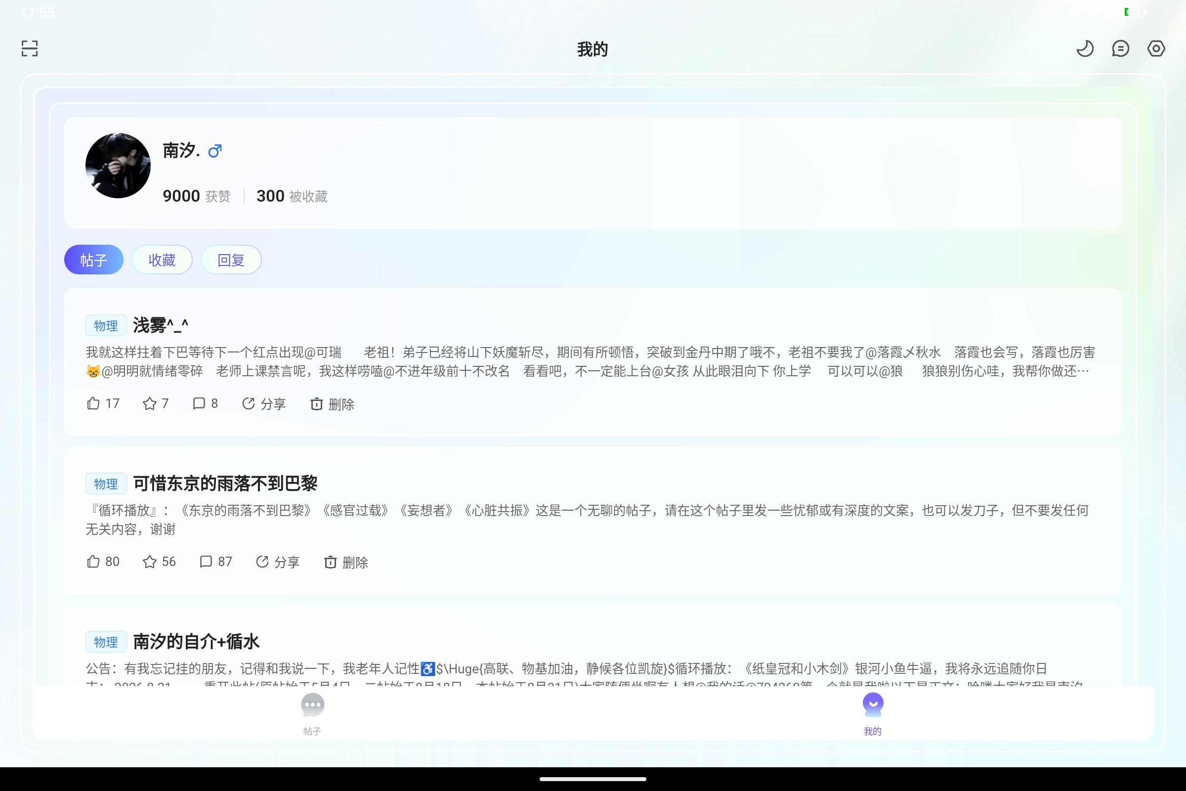Click 物理 tag on 可惜东京的雨落不到巴黎 post
The height and width of the screenshot is (791, 1186).
[106, 483]
